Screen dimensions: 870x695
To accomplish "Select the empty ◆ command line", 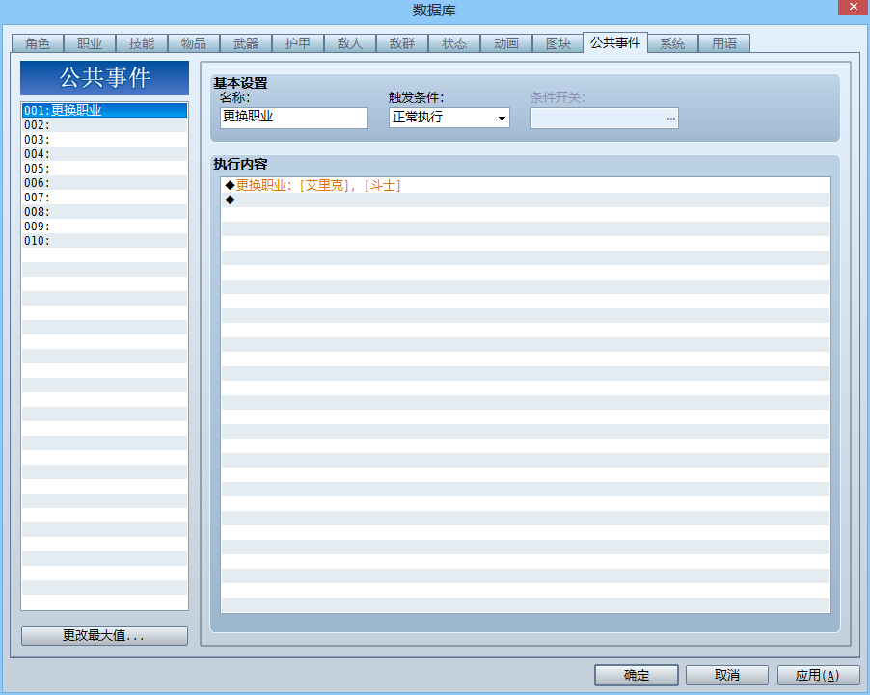I will click(x=526, y=200).
